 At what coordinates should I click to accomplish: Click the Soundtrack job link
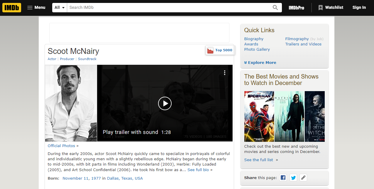(87, 59)
